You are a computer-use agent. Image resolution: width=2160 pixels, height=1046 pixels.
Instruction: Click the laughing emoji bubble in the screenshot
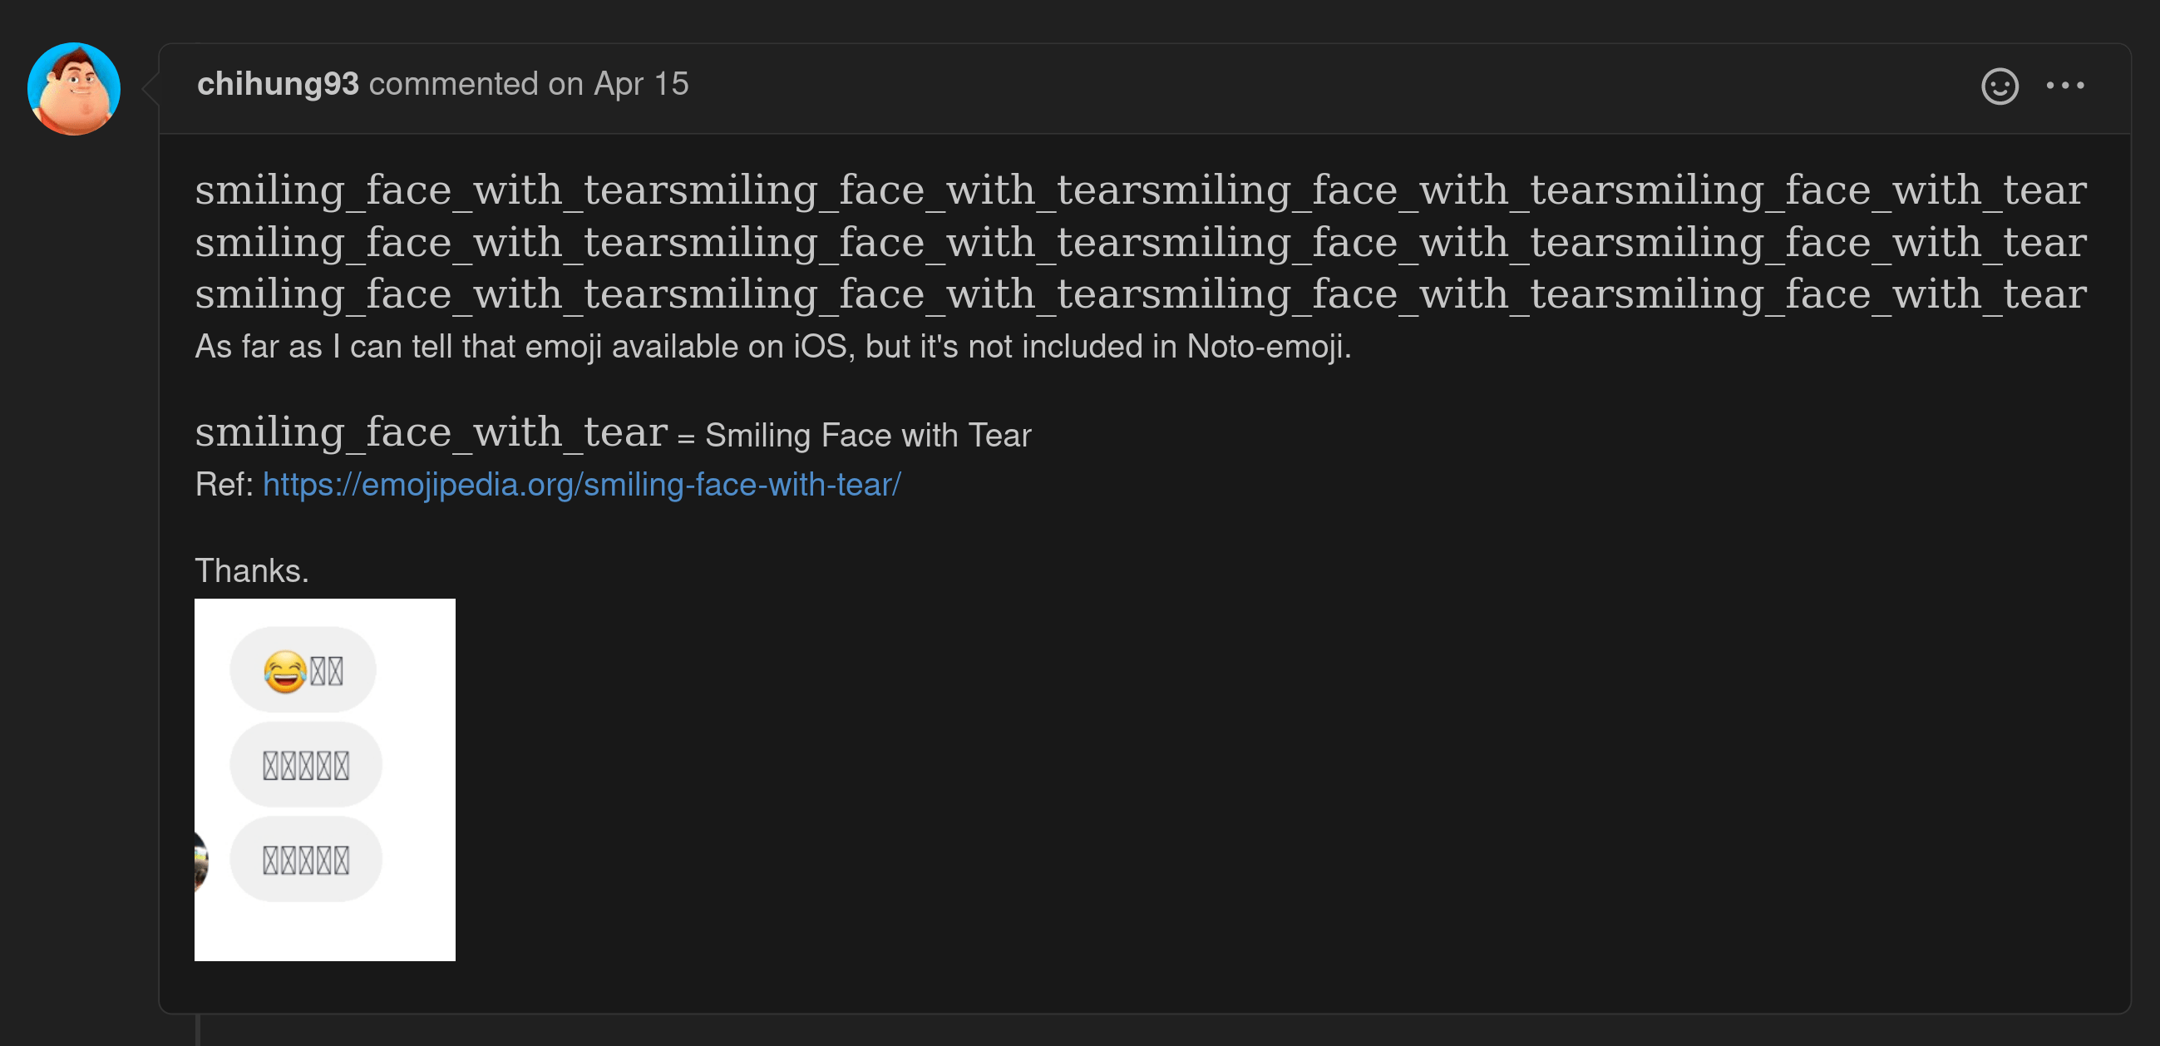303,669
